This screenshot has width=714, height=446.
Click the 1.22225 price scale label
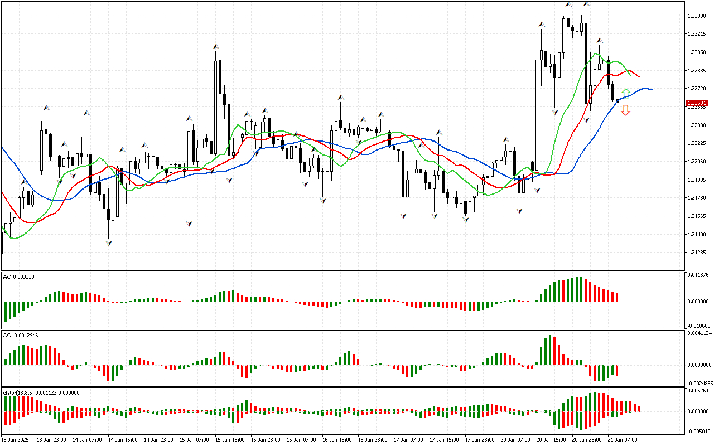pyautogui.click(x=697, y=143)
